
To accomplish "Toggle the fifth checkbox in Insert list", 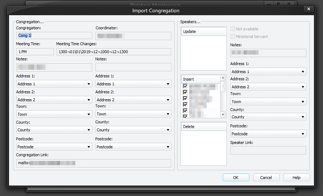I will [x=185, y=110].
